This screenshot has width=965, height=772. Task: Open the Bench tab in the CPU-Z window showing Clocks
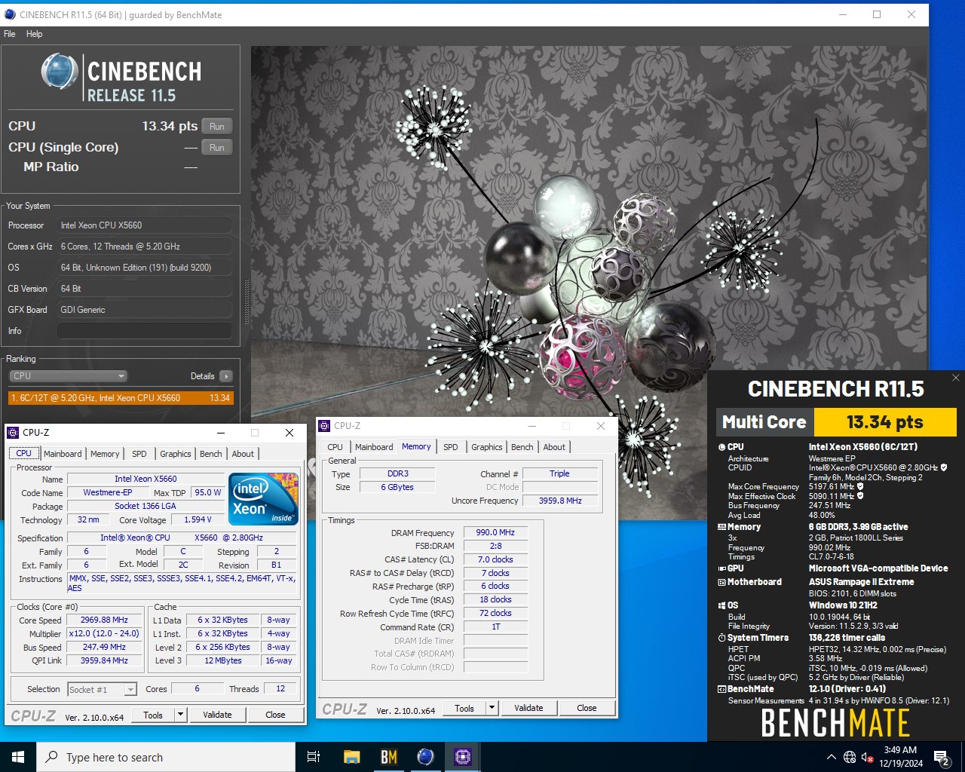click(211, 454)
